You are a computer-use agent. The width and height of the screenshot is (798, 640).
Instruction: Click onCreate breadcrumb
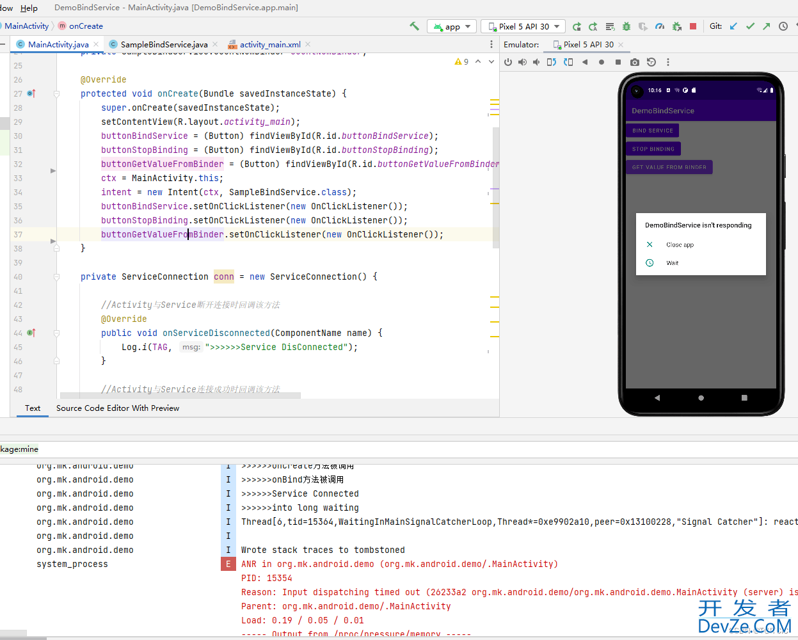(x=86, y=26)
